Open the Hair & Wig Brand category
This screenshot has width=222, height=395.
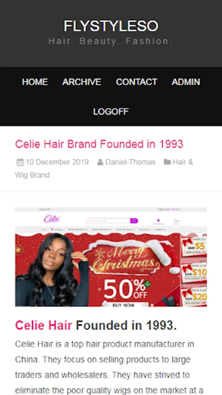click(104, 168)
